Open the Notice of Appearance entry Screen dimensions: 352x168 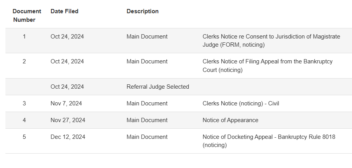tap(230, 120)
